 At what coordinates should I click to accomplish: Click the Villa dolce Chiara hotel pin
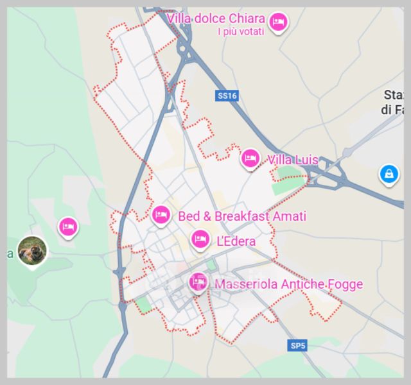pyautogui.click(x=278, y=22)
